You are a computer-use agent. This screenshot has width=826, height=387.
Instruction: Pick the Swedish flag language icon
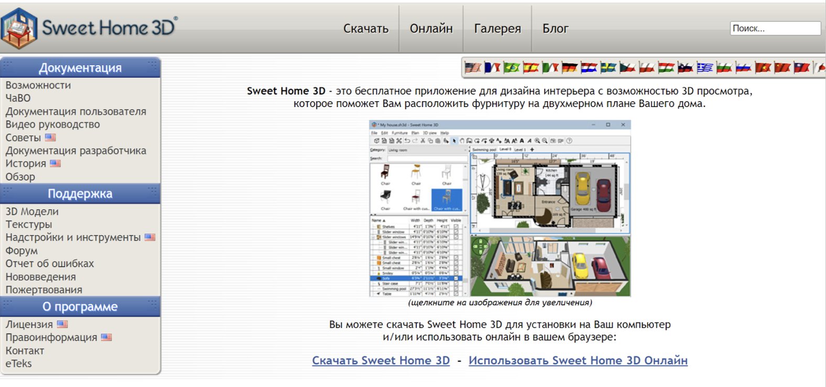coord(608,68)
